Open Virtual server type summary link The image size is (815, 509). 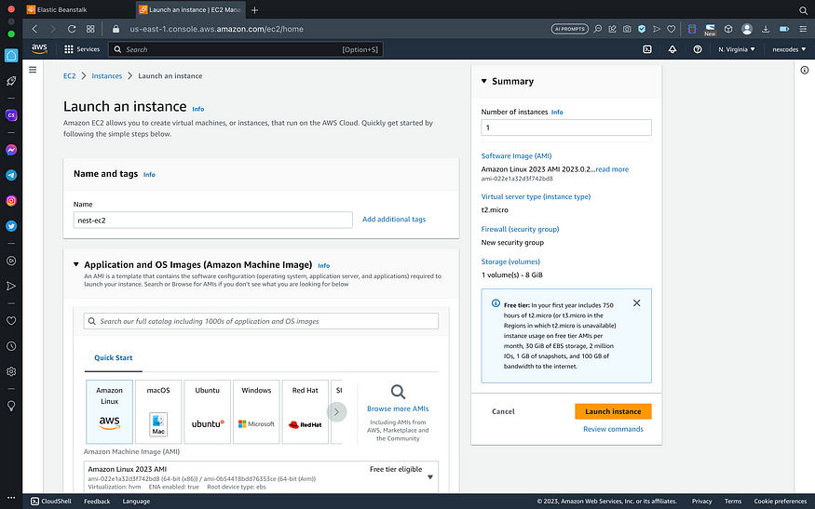coord(536,197)
